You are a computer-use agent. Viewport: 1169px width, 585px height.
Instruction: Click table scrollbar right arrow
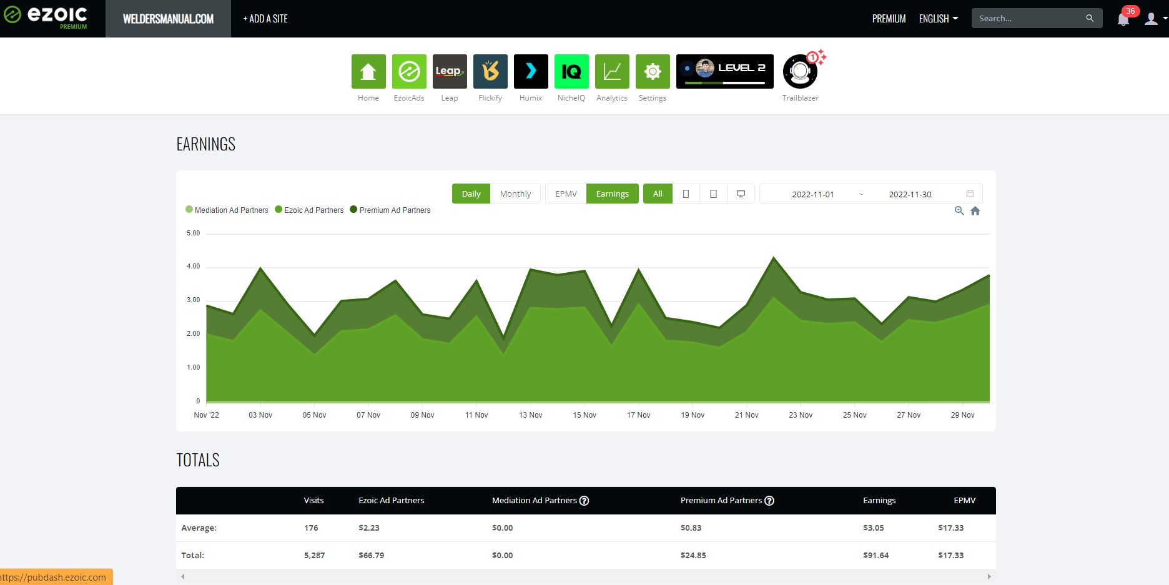pos(989,576)
